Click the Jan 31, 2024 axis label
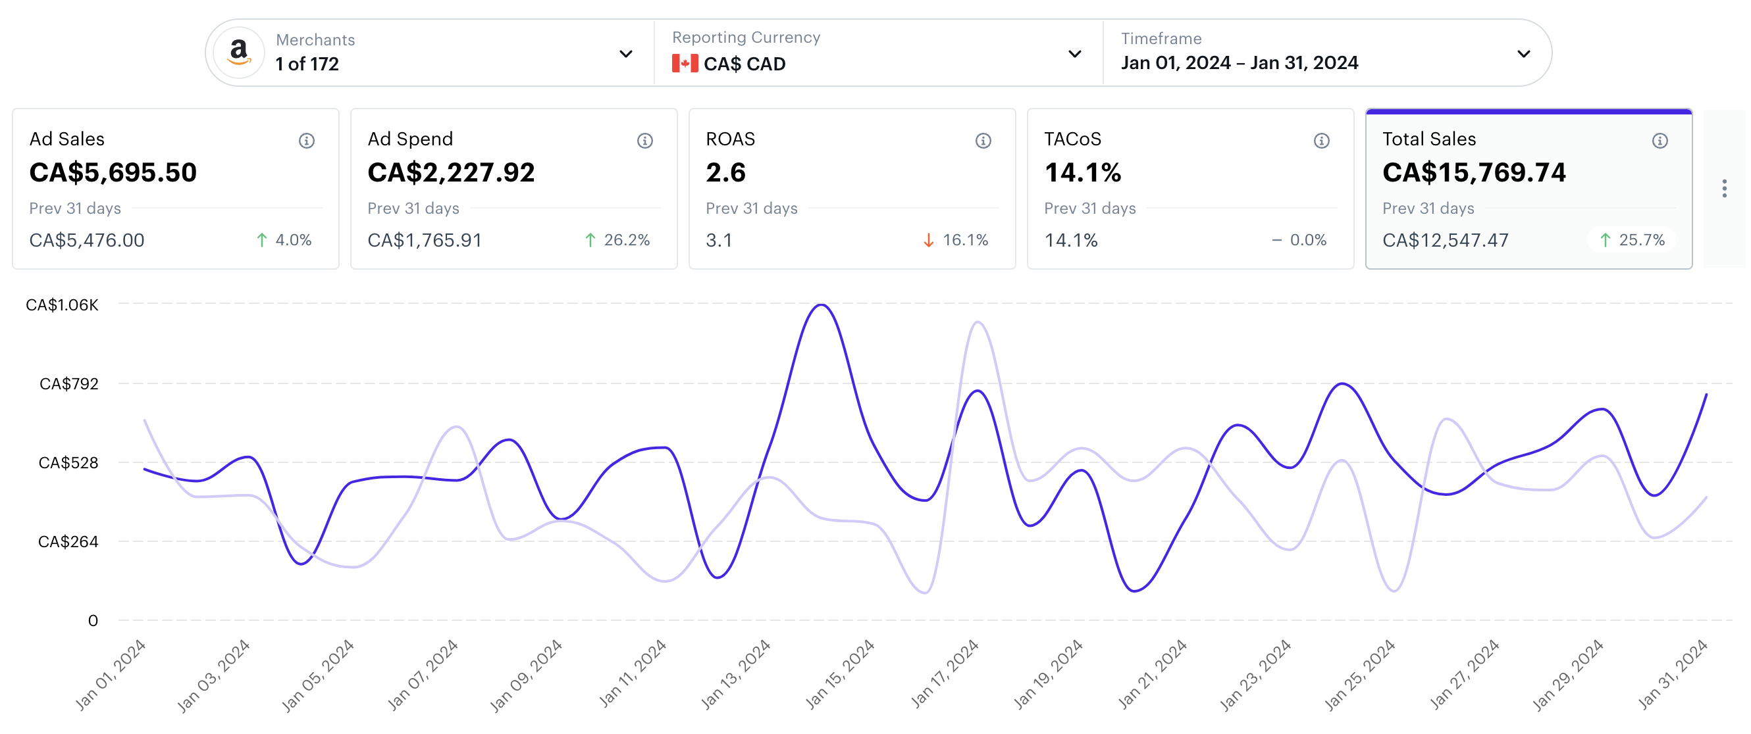Screen dimensions: 1751x734 (1672, 674)
